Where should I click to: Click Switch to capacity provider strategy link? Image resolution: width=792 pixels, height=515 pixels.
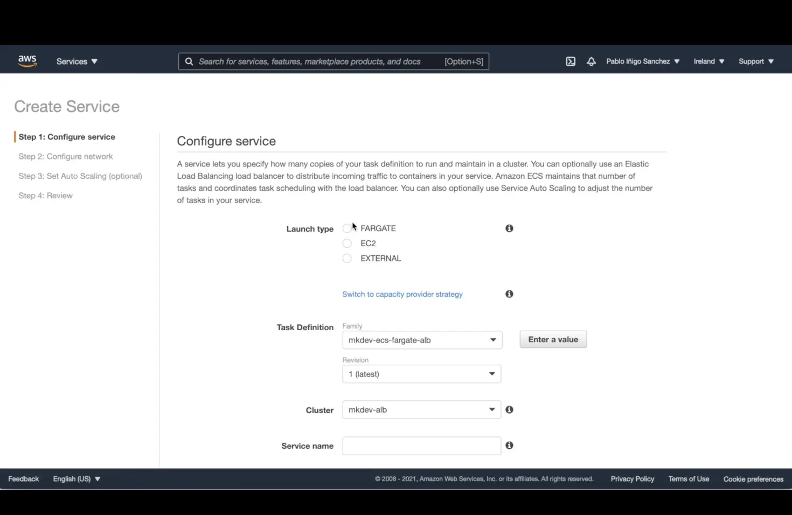pyautogui.click(x=402, y=294)
